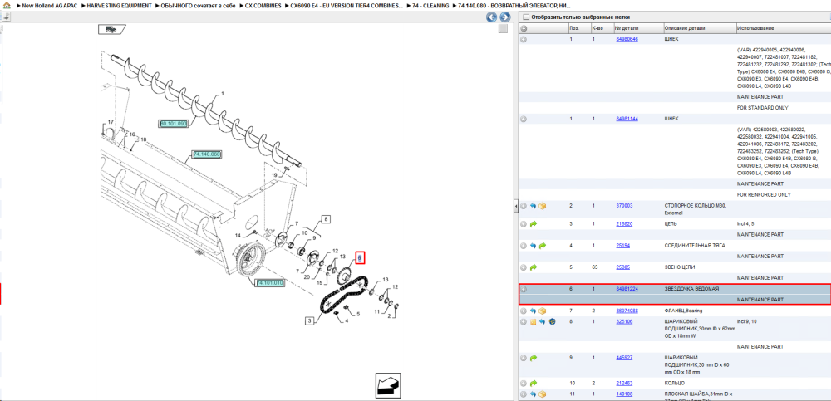
Task: Go to the next diagram (forward arrow)
Action: [x=504, y=17]
